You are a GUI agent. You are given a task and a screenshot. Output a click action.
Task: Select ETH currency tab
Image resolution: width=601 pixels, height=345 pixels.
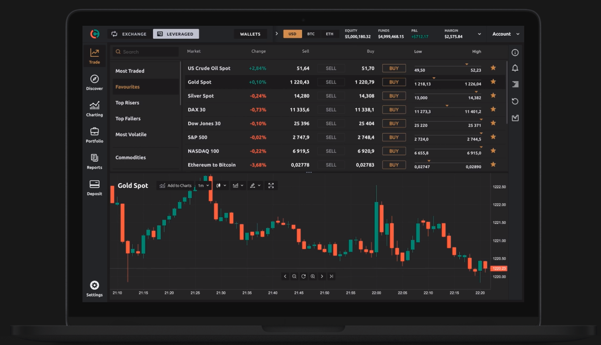[x=330, y=34]
